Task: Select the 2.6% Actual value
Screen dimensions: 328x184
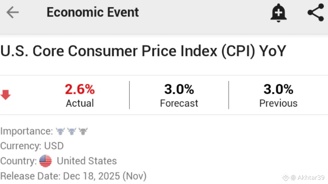Action: click(80, 90)
